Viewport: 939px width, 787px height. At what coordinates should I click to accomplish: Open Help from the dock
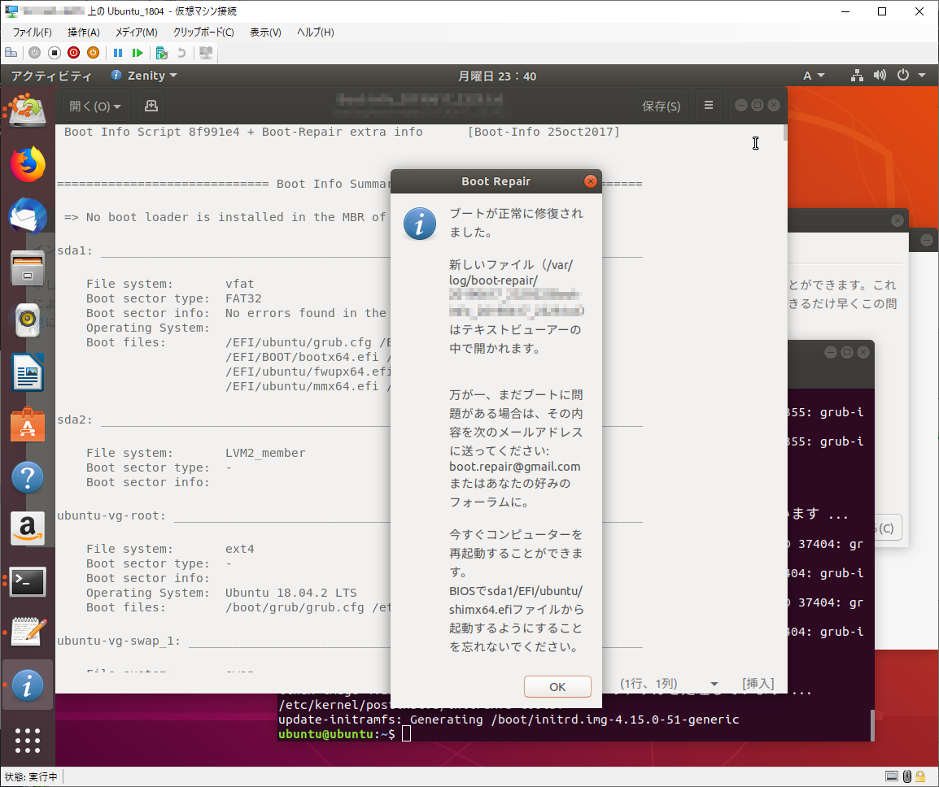click(28, 477)
